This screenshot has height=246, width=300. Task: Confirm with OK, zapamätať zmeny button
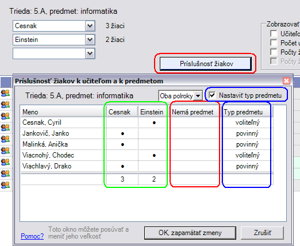click(190, 233)
